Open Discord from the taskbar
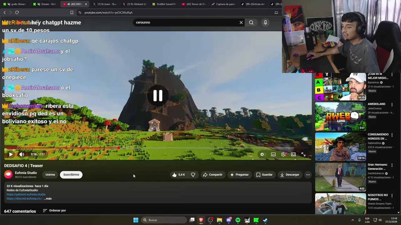401x225 pixels. [x=229, y=220]
